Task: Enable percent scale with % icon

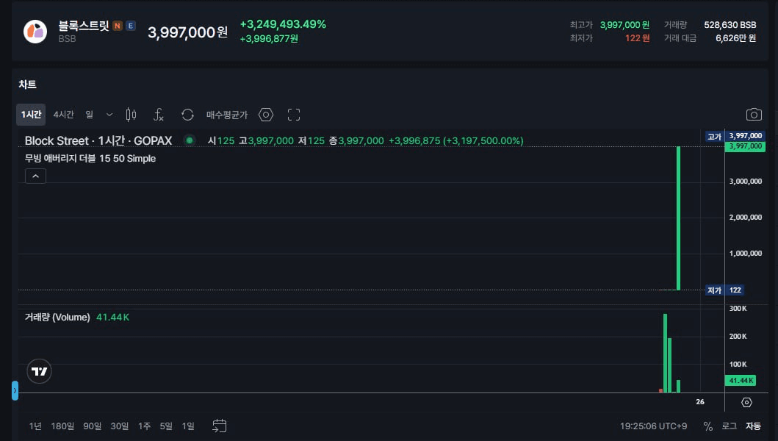Action: coord(708,426)
